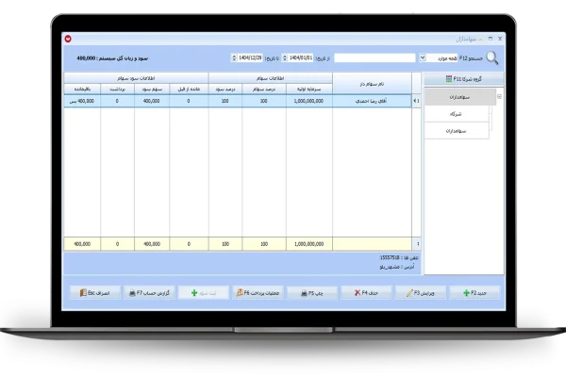Viewport: 566px width, 377px height.
Task: Open the search criteria dropdown
Action: (x=422, y=57)
